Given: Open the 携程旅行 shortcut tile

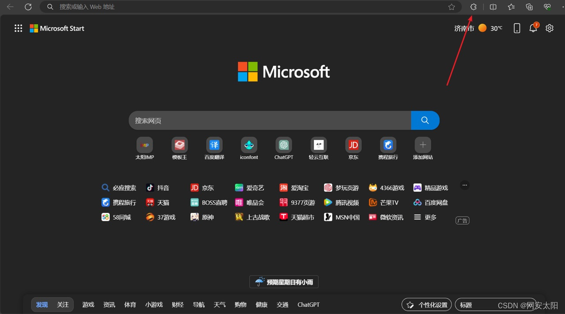Looking at the screenshot, I should pos(388,149).
